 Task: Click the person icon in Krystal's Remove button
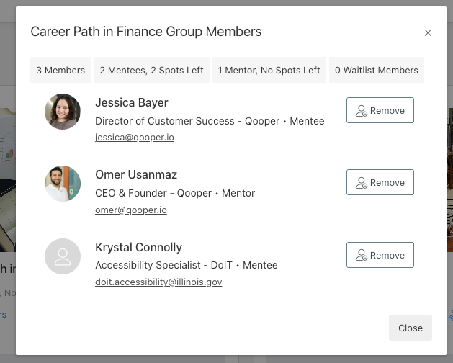(362, 255)
